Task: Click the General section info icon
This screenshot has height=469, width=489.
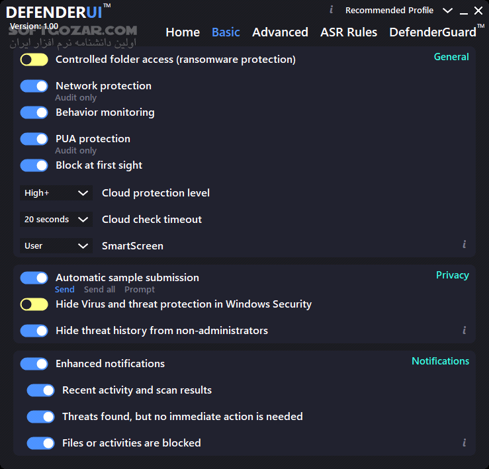Action: coord(464,244)
